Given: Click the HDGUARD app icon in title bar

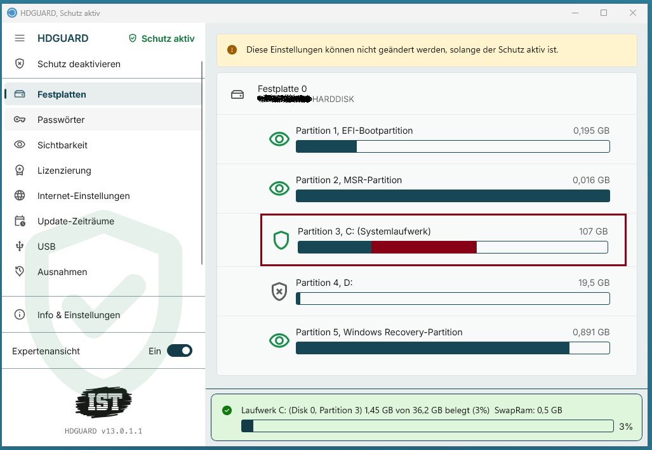Looking at the screenshot, I should pos(11,13).
